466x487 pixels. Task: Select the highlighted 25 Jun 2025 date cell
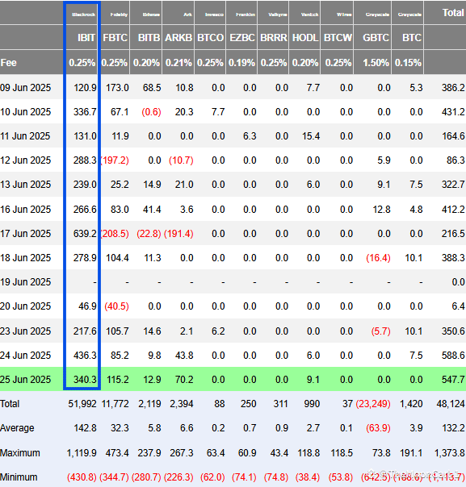(x=26, y=380)
